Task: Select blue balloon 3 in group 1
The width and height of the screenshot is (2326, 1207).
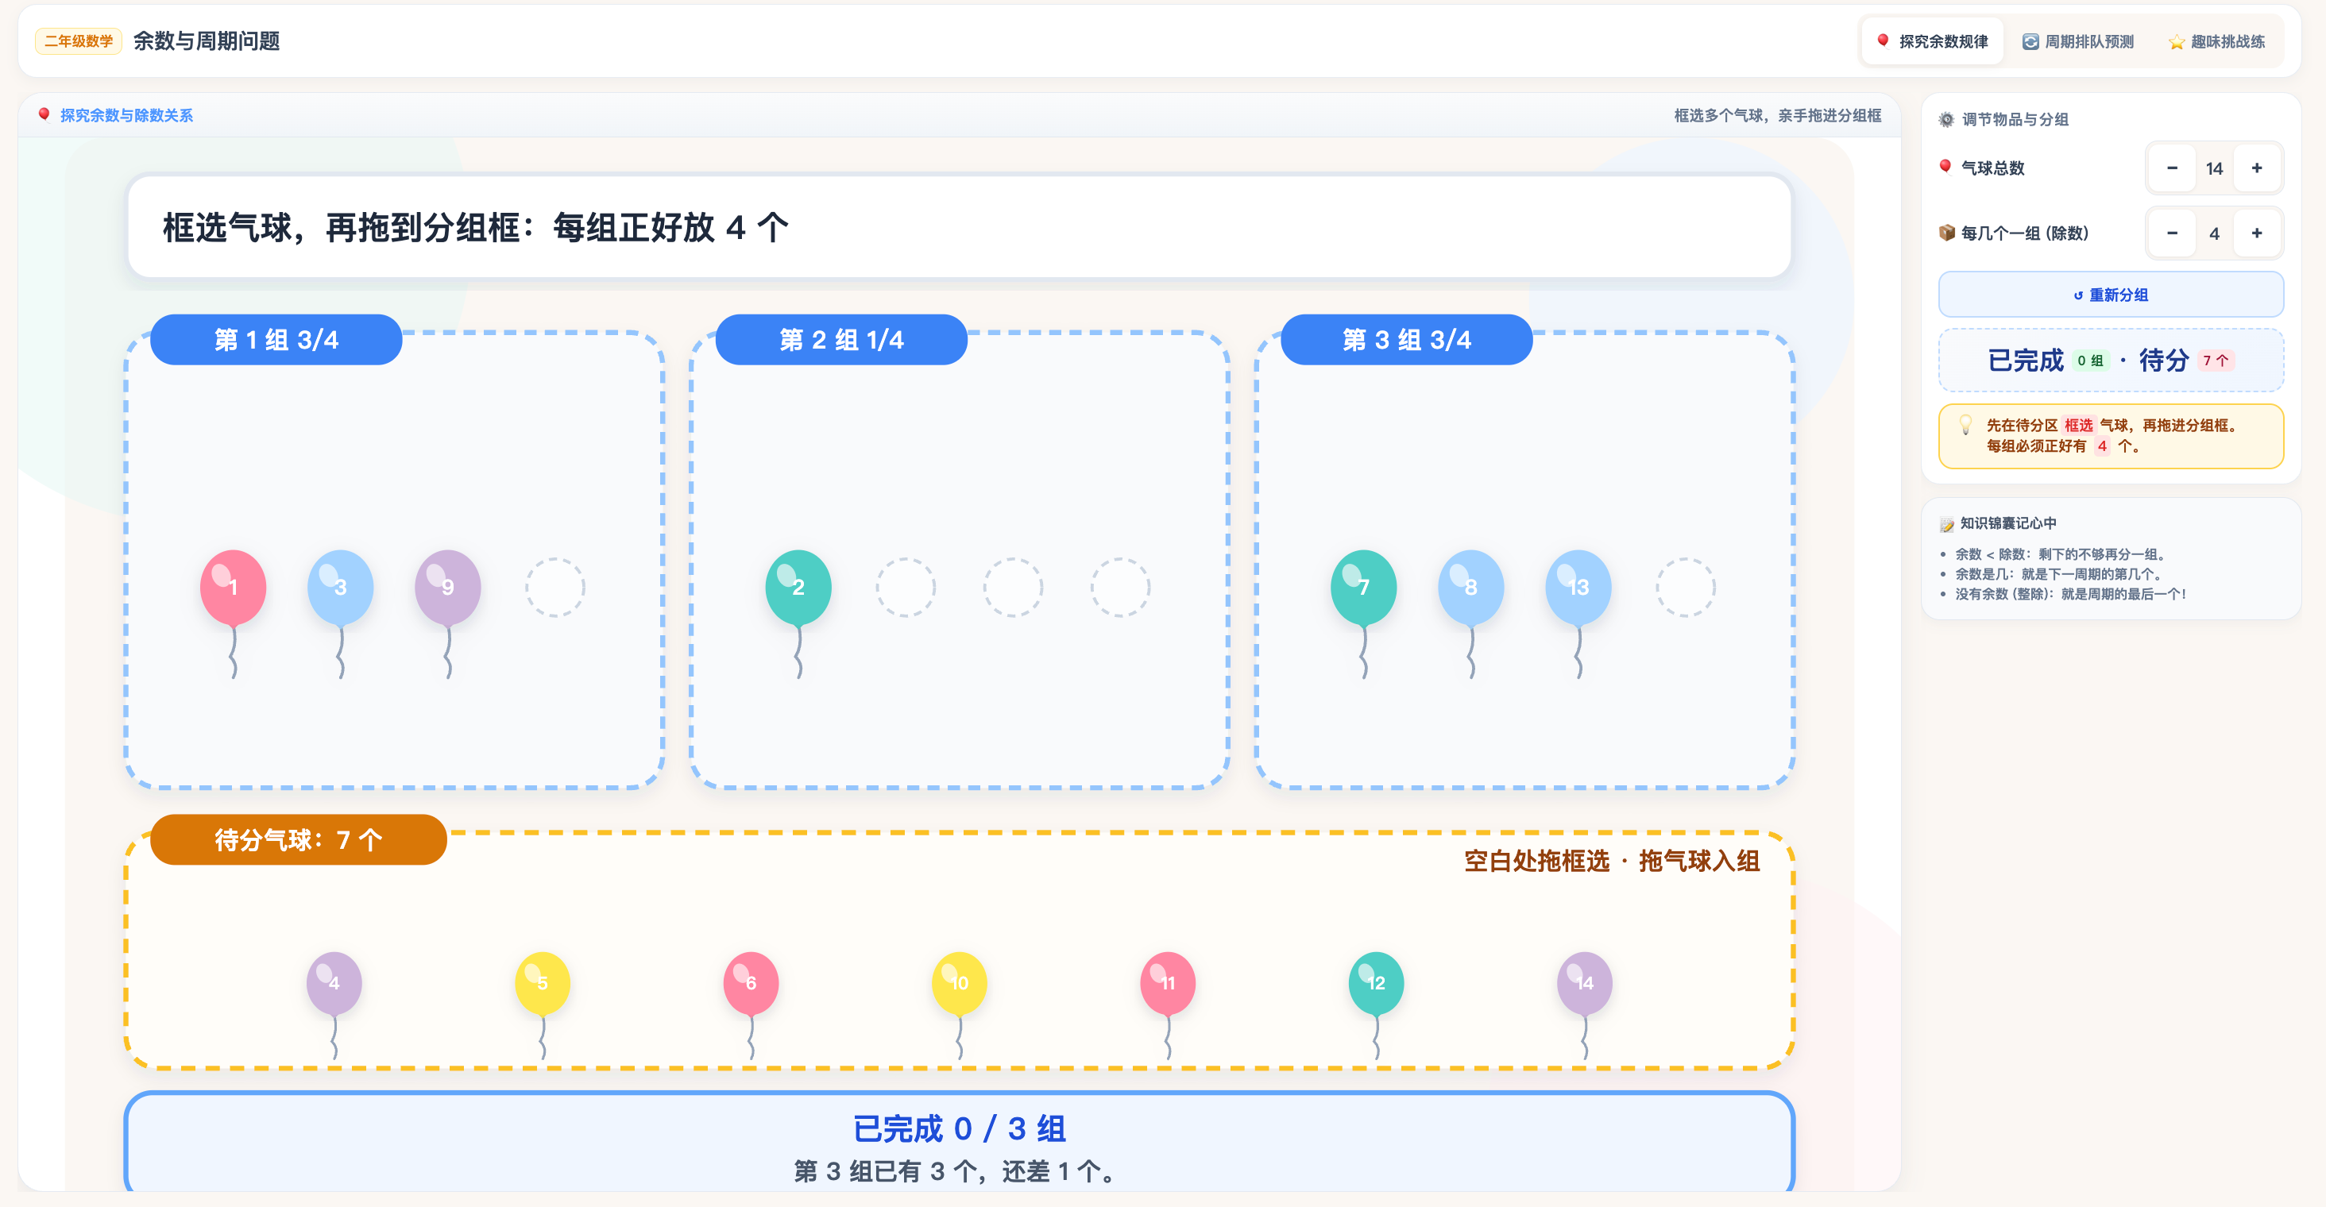Action: pyautogui.click(x=341, y=588)
